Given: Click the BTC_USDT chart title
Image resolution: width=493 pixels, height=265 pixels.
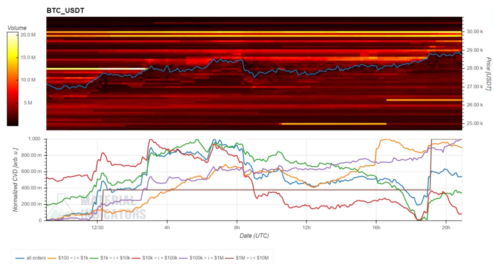Looking at the screenshot, I should [x=65, y=11].
